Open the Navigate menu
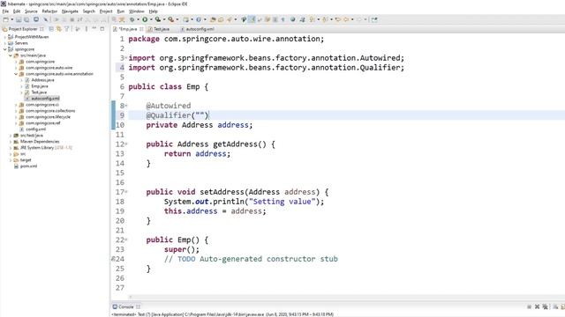This screenshot has width=565, height=317. coord(70,11)
